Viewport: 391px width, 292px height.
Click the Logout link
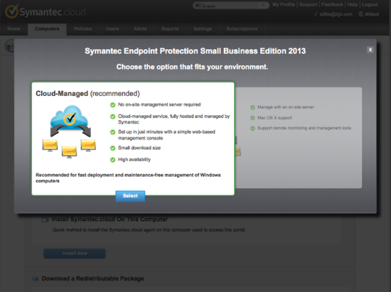point(370,4)
